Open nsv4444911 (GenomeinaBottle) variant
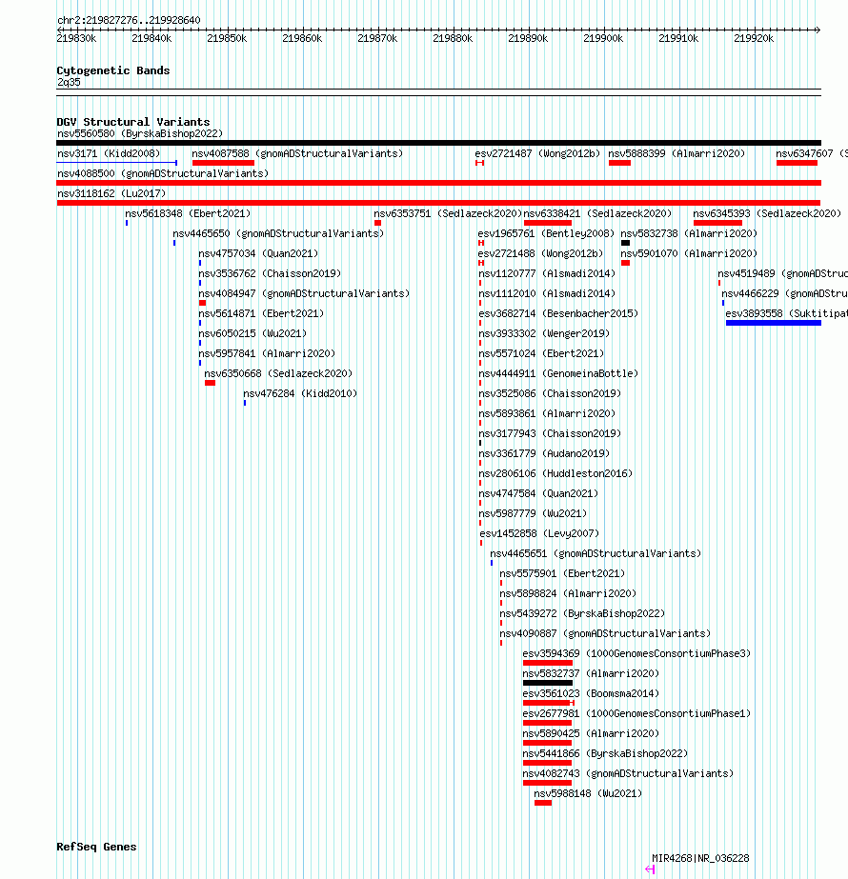This screenshot has width=848, height=879. (x=558, y=373)
